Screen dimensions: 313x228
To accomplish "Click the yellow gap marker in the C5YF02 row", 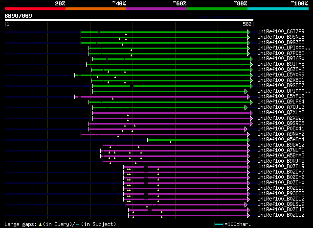I will point(112,99).
